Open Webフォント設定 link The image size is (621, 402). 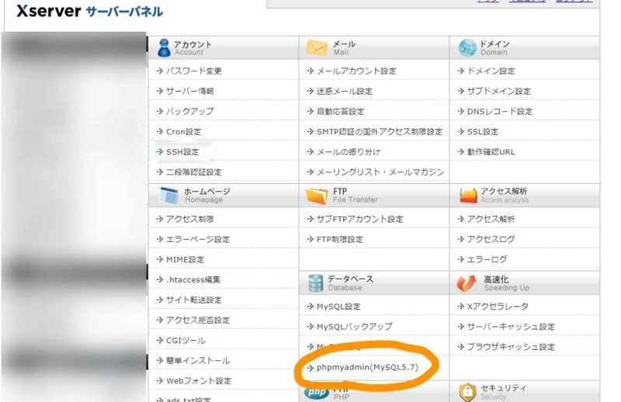pyautogui.click(x=199, y=380)
